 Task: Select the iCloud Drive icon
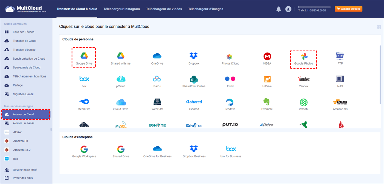click(121, 102)
